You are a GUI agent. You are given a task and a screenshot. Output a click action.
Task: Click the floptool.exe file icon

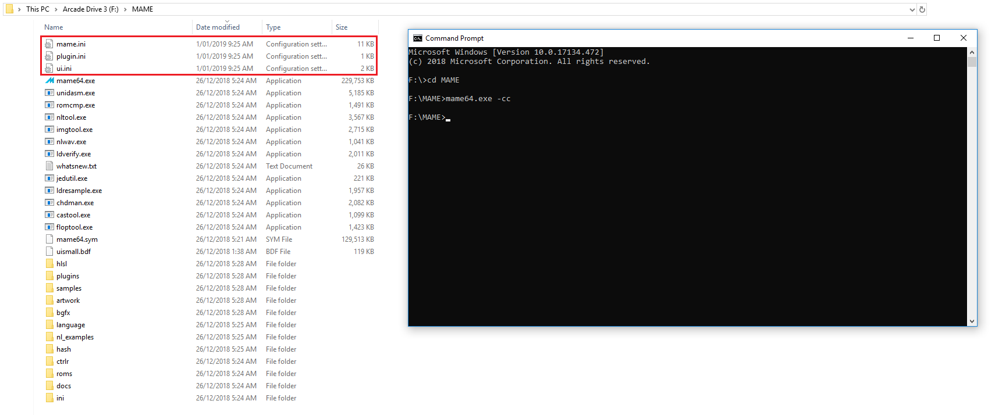49,227
